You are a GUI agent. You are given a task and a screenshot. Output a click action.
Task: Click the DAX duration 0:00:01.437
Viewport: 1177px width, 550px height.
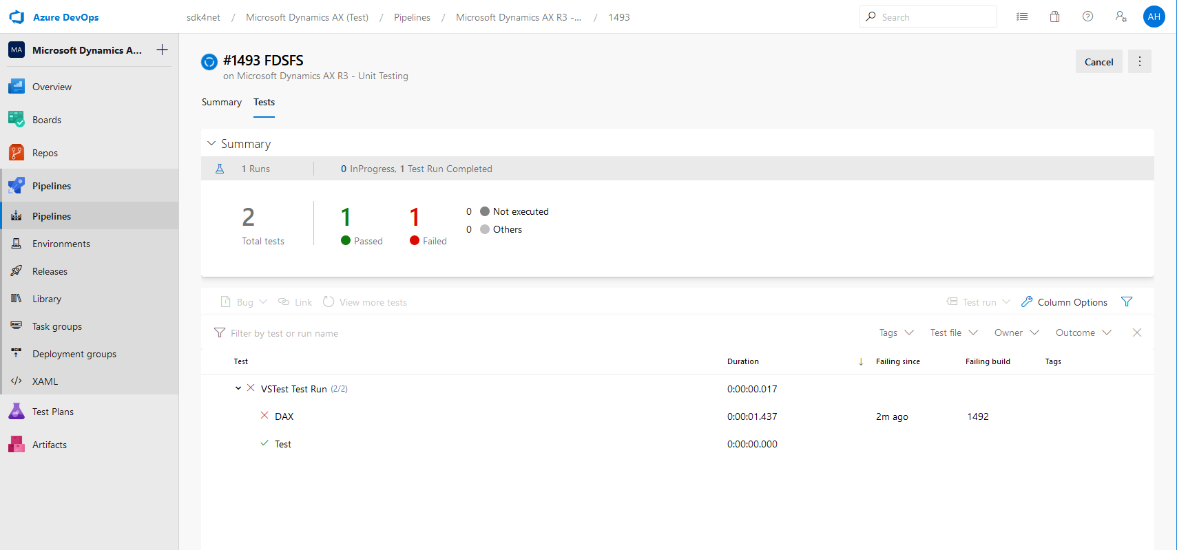pos(752,416)
